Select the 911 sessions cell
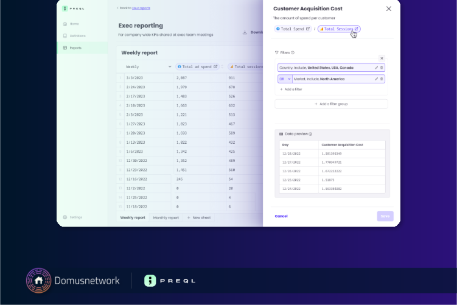This screenshot has width=457, height=305. [245, 78]
